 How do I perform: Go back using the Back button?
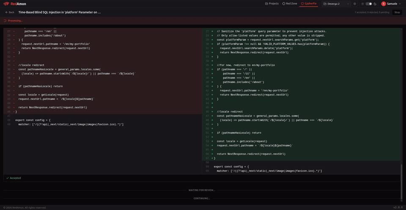tap(10, 12)
